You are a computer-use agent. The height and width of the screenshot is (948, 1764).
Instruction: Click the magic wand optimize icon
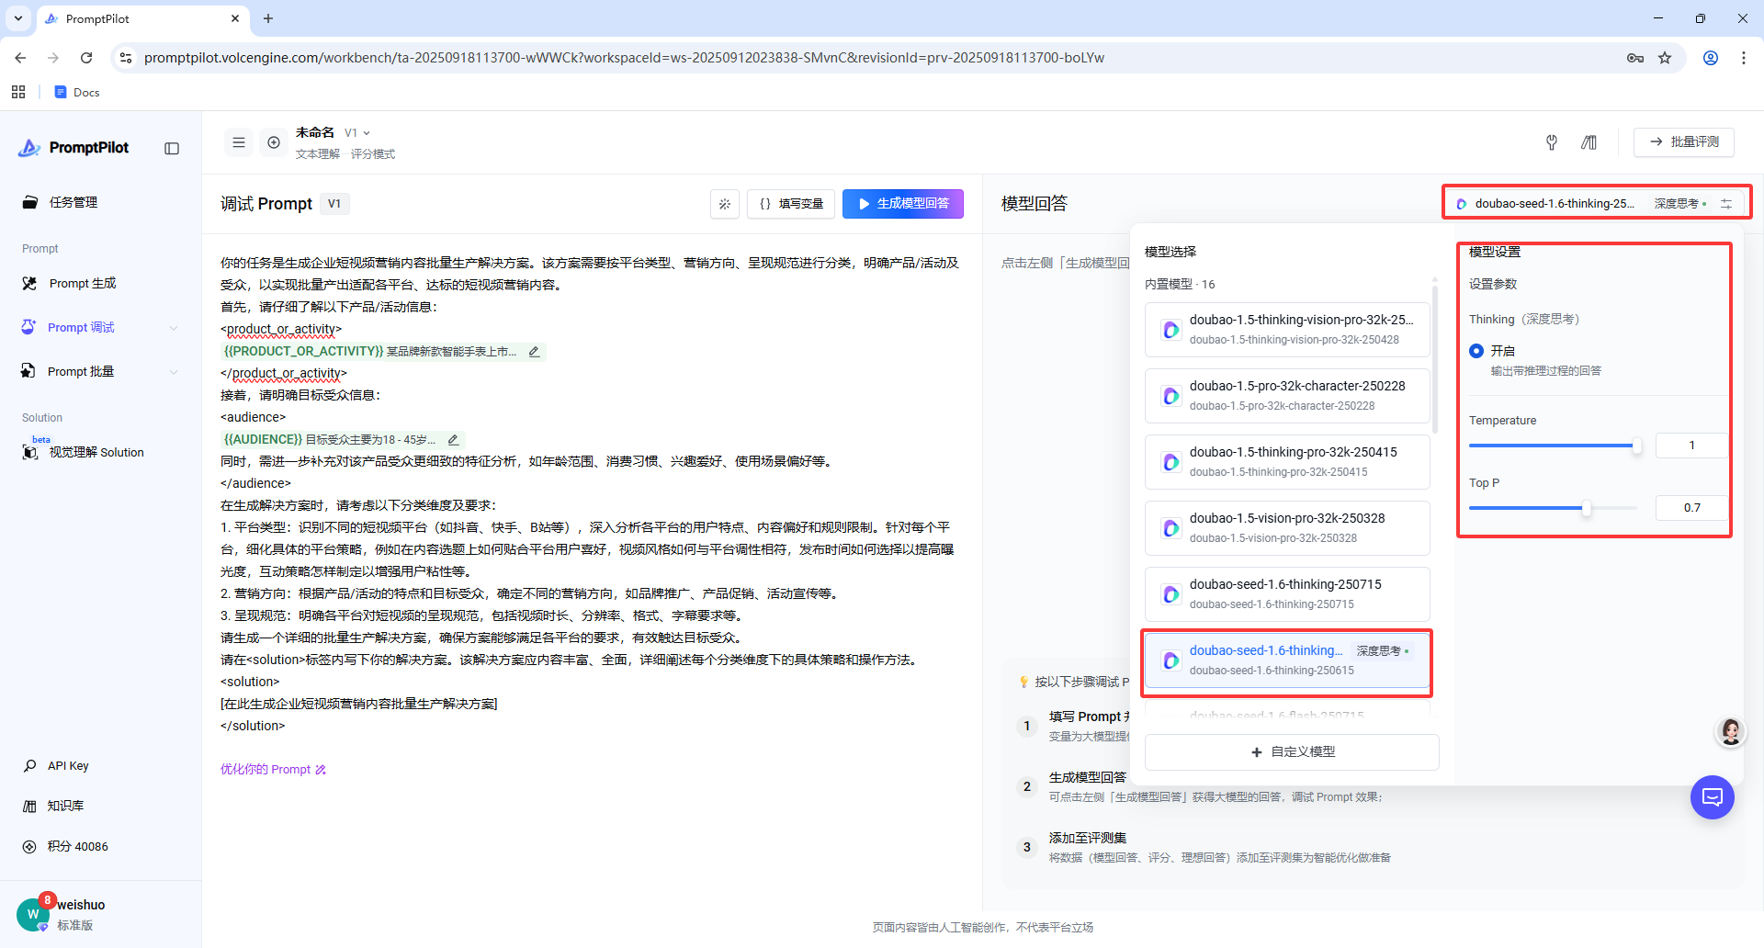click(x=725, y=204)
